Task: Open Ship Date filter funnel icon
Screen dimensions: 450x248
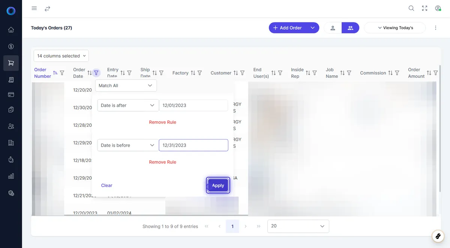Action: (161, 73)
